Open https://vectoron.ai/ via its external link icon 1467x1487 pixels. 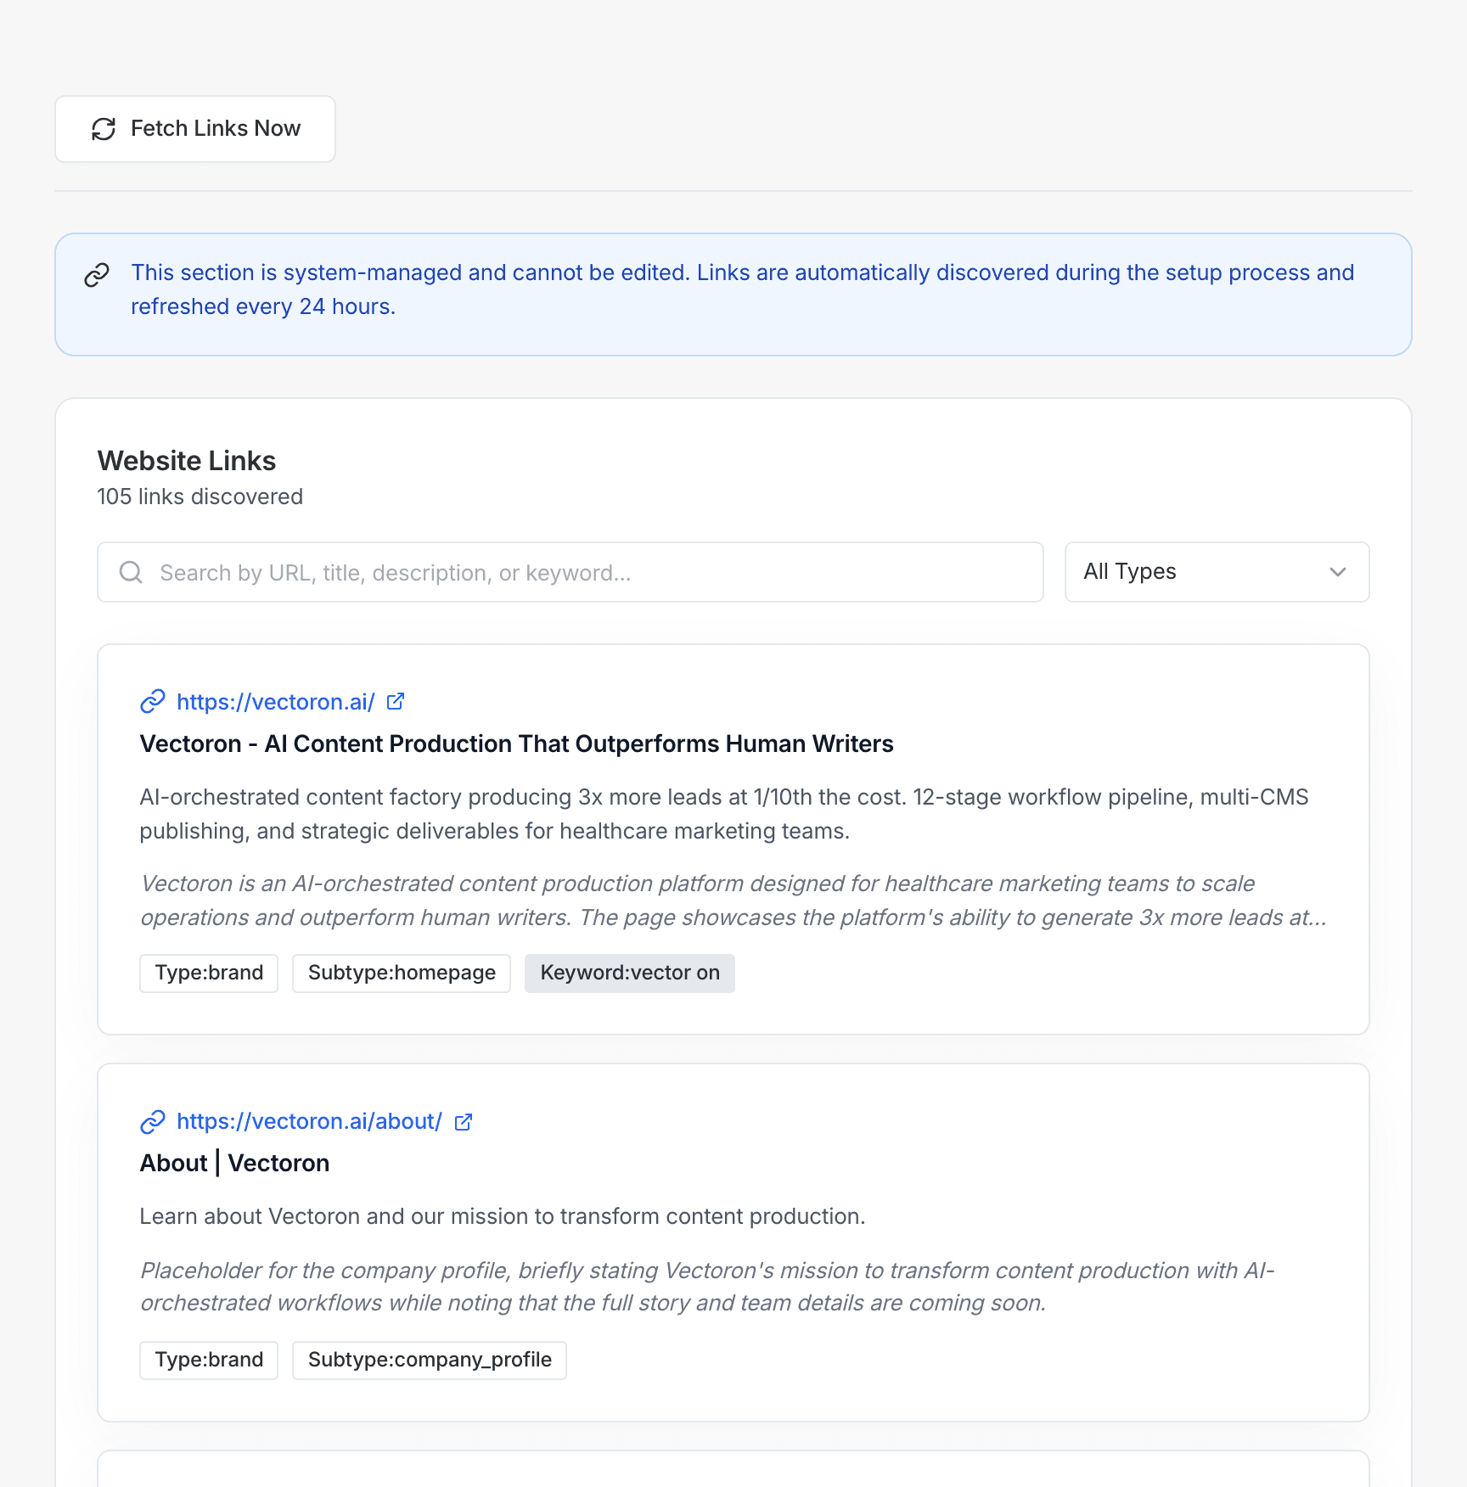pyautogui.click(x=395, y=701)
